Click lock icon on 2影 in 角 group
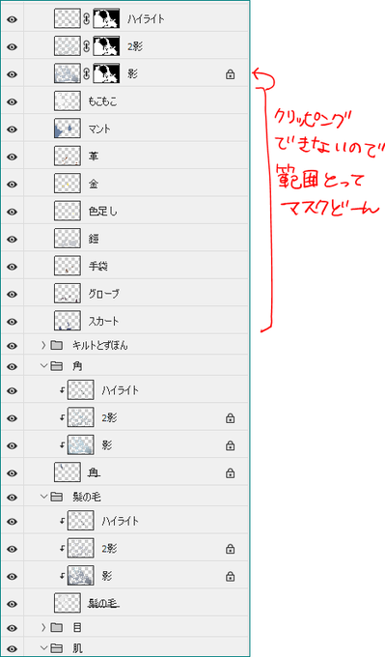The height and width of the screenshot is (657, 385). tap(231, 418)
